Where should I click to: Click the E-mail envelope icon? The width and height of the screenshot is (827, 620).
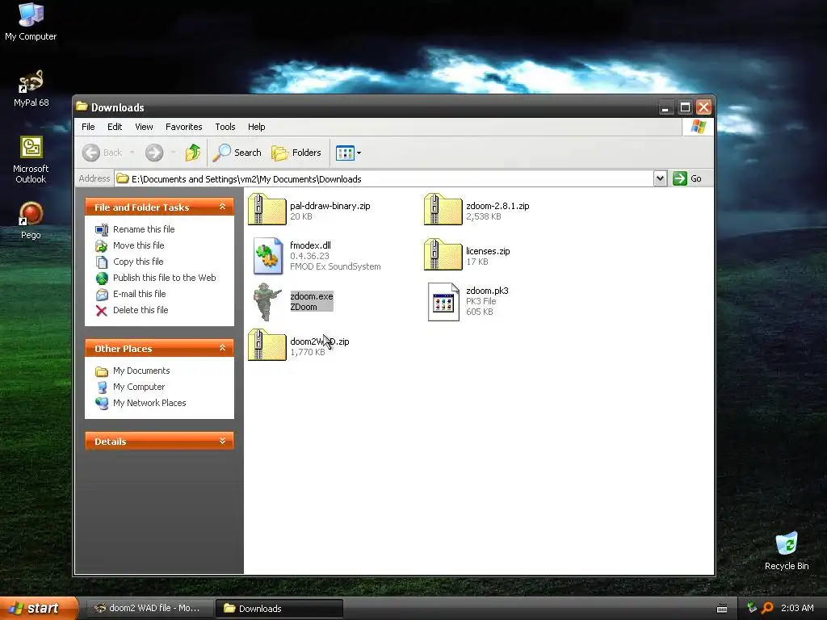tap(102, 294)
